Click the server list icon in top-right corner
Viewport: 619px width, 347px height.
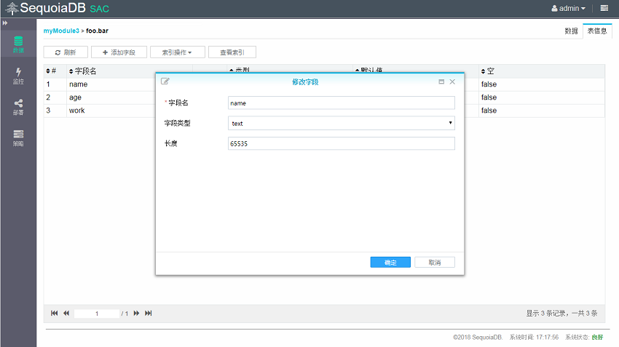[x=604, y=9]
